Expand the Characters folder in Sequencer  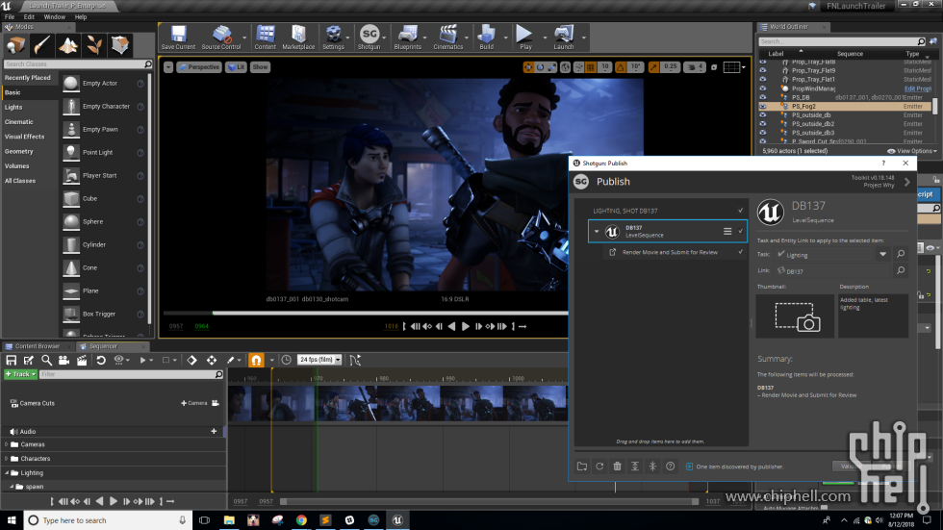point(7,459)
